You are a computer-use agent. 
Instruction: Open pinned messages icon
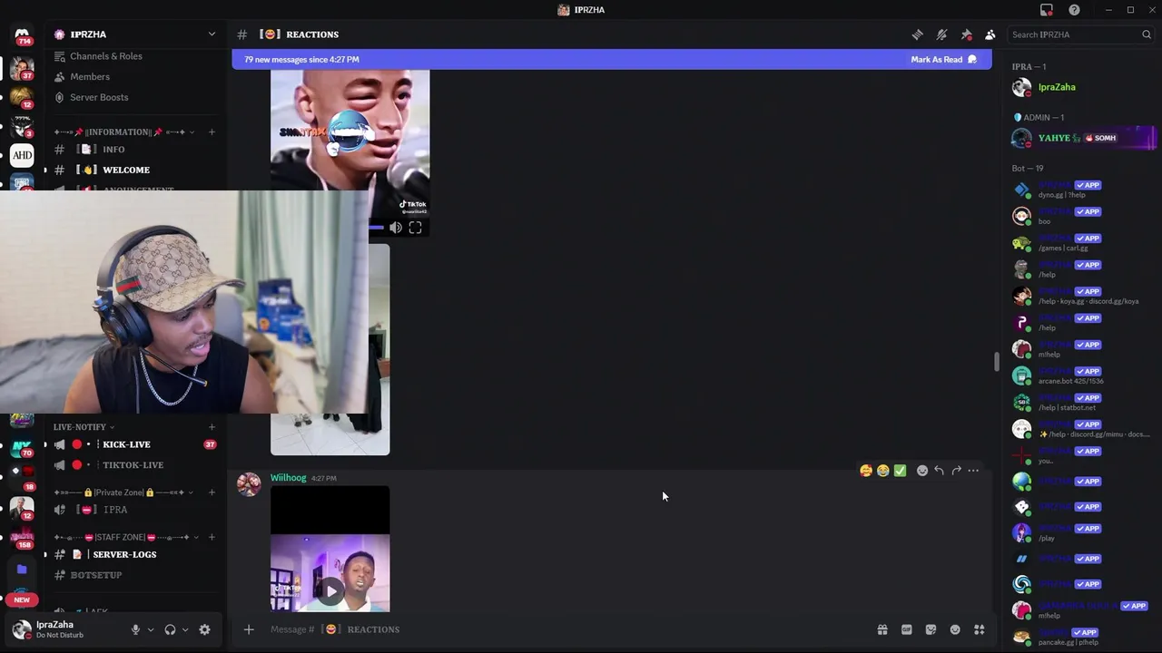pos(966,34)
